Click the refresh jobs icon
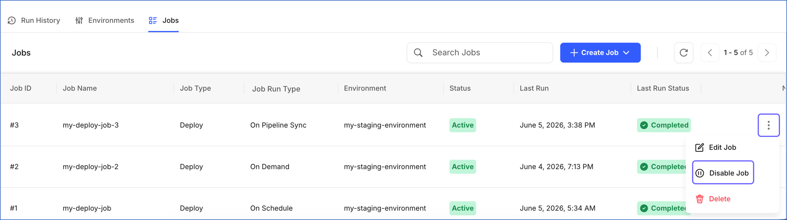Screen dimensions: 787x220 [x=683, y=53]
